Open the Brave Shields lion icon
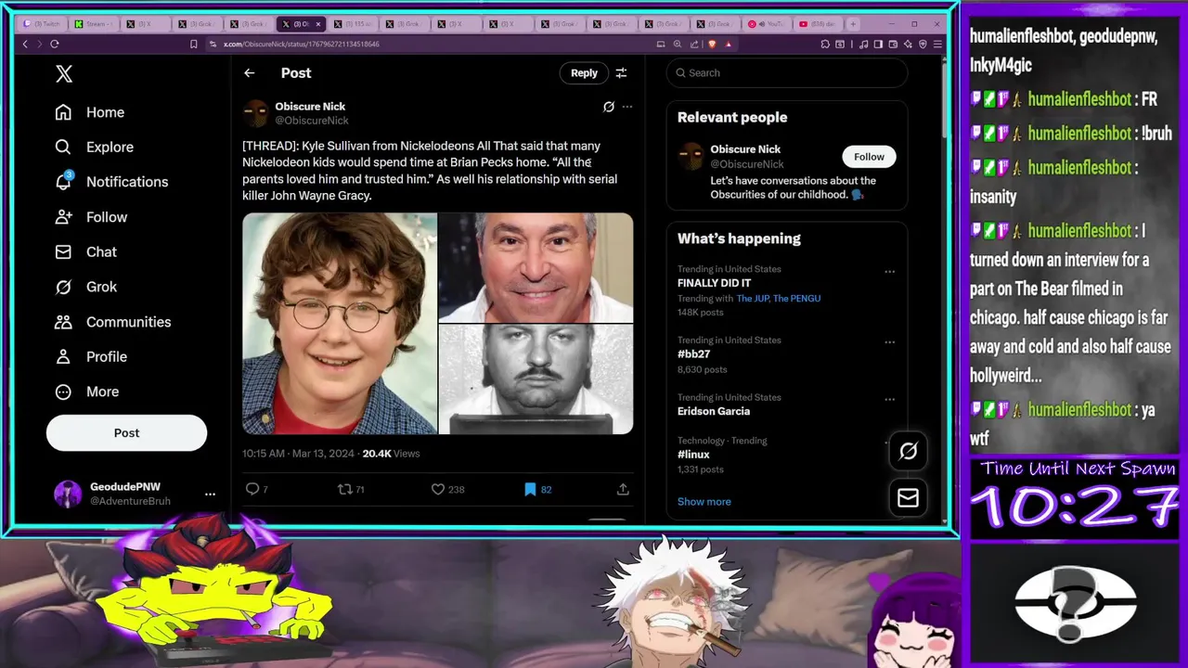The height and width of the screenshot is (668, 1188). [712, 44]
